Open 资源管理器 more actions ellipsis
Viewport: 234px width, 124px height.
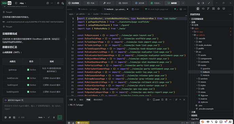230,15
